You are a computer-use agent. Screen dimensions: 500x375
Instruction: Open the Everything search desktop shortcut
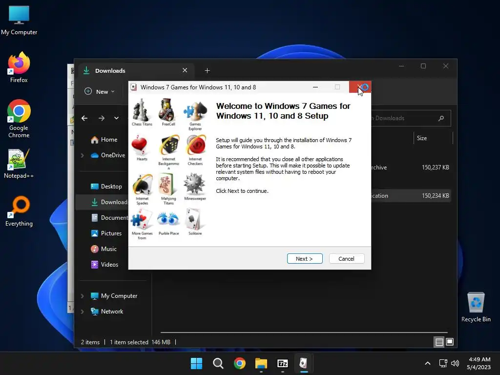19,211
